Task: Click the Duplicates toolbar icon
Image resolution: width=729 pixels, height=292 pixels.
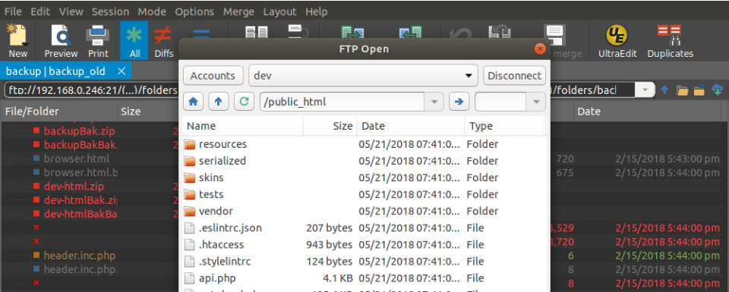Action: point(670,41)
